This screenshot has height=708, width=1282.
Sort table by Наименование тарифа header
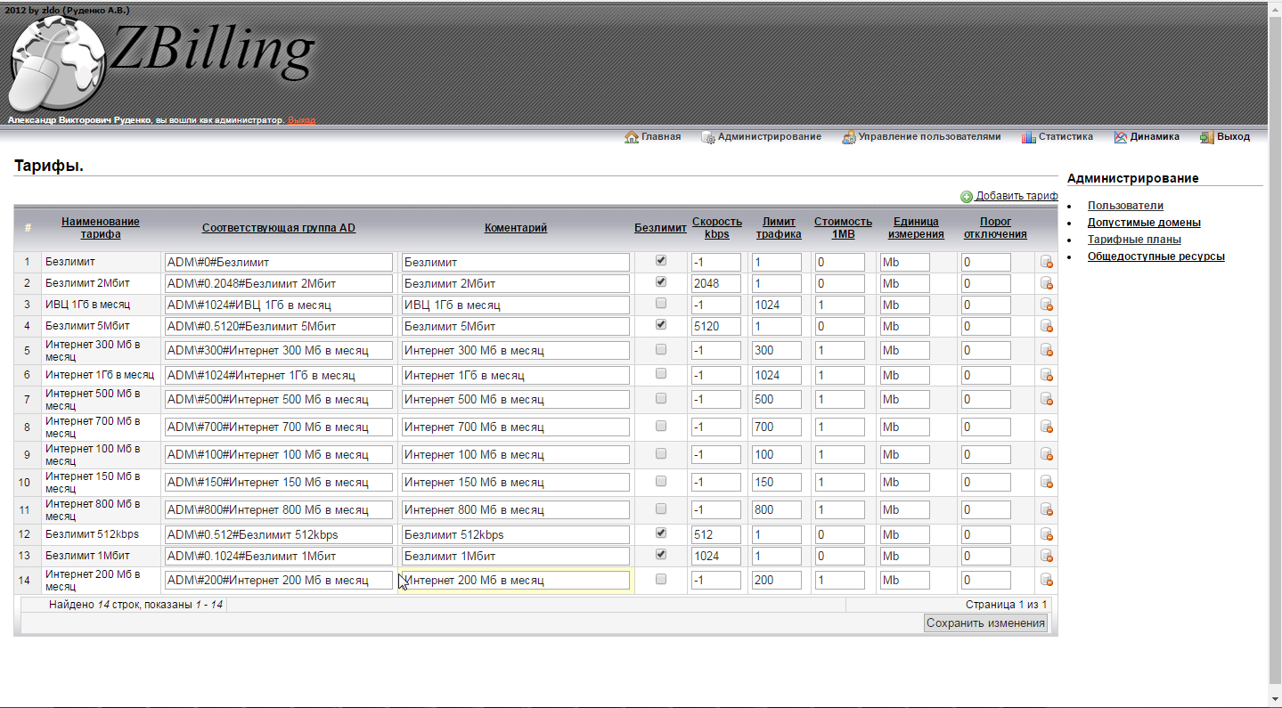tap(100, 228)
